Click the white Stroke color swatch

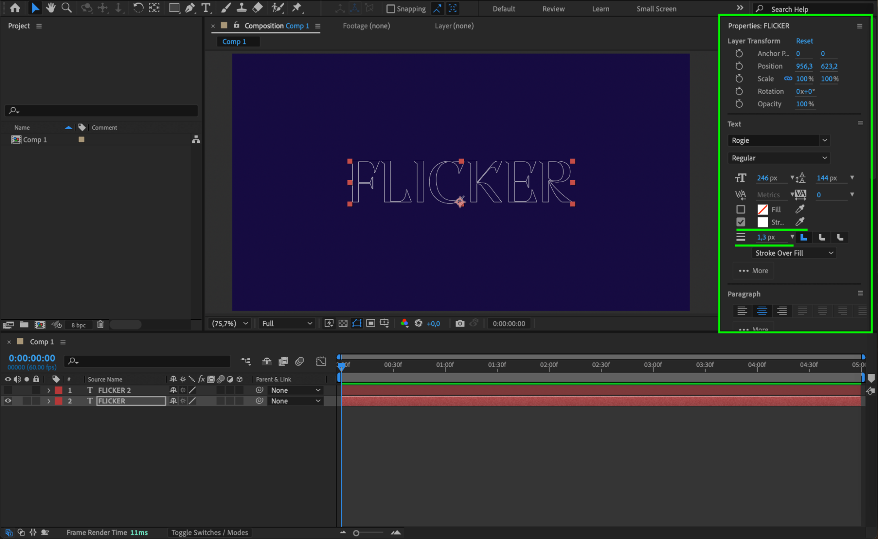click(x=762, y=222)
